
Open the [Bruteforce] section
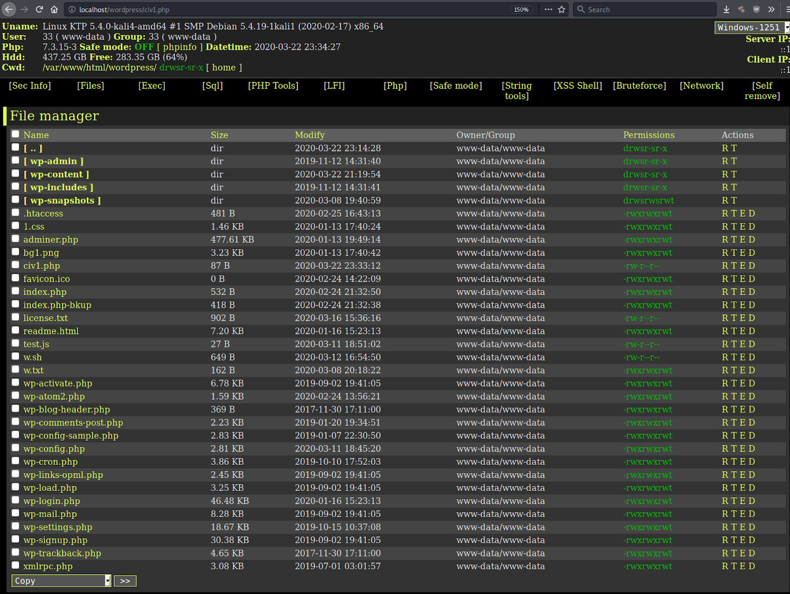coord(639,85)
